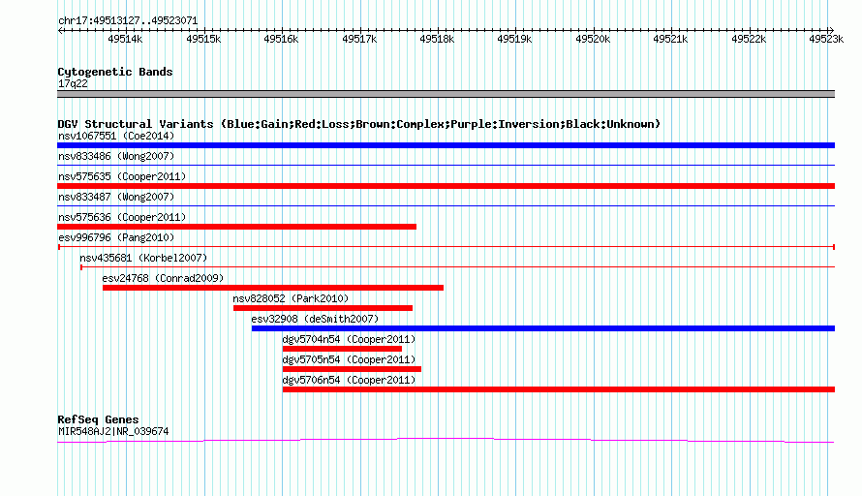Click the Cytogenetic Bands track title
The width and height of the screenshot is (862, 496).
pos(115,72)
